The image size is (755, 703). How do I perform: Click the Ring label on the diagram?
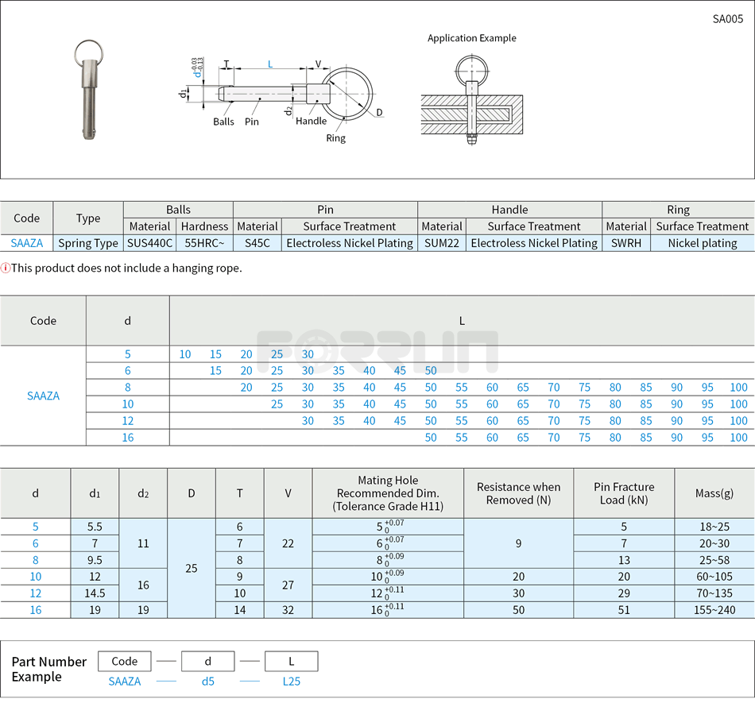click(335, 137)
